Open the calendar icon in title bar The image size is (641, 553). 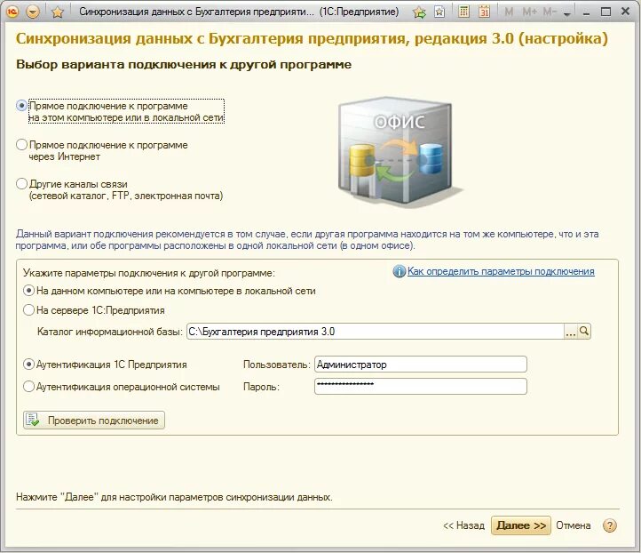click(x=485, y=12)
